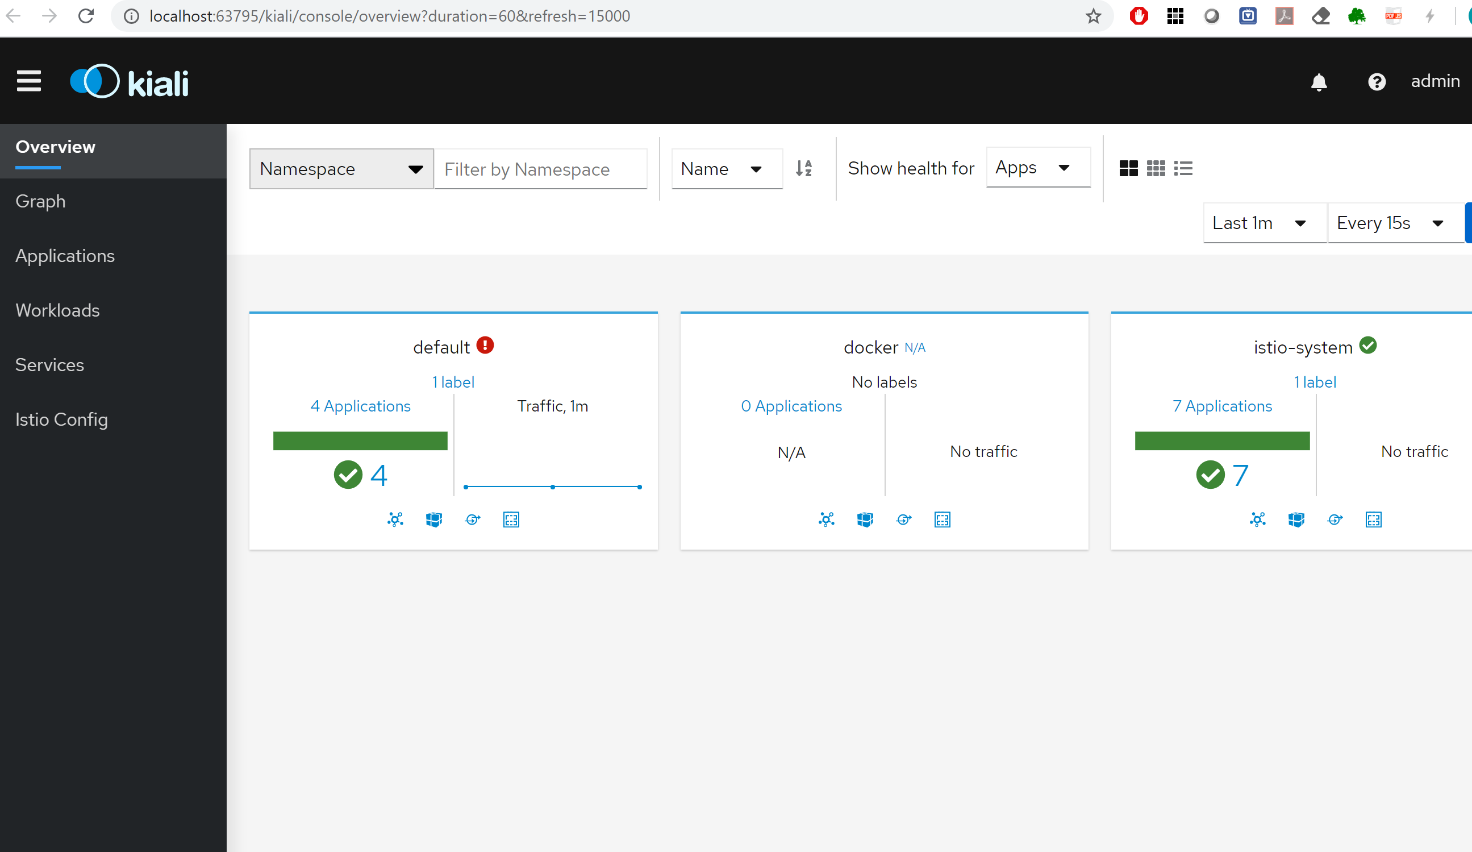Open applications icon in default namespace card

point(434,519)
